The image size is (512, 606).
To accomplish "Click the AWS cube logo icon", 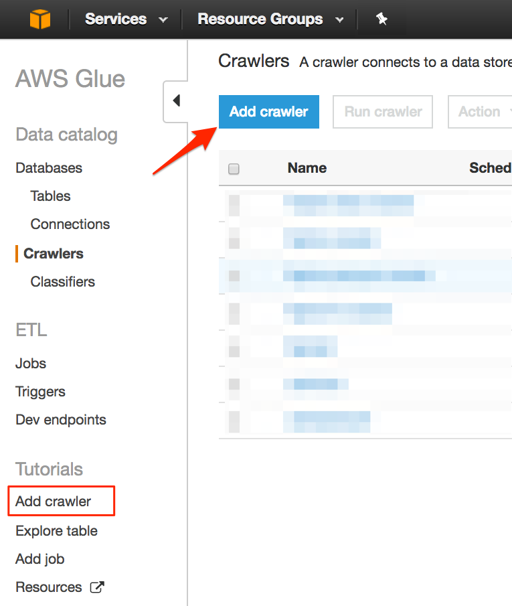I will pos(41,19).
